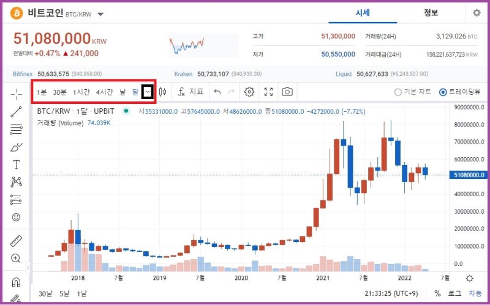Click the Bitfinex exchange price link
The image size is (490, 305).
pos(57,74)
